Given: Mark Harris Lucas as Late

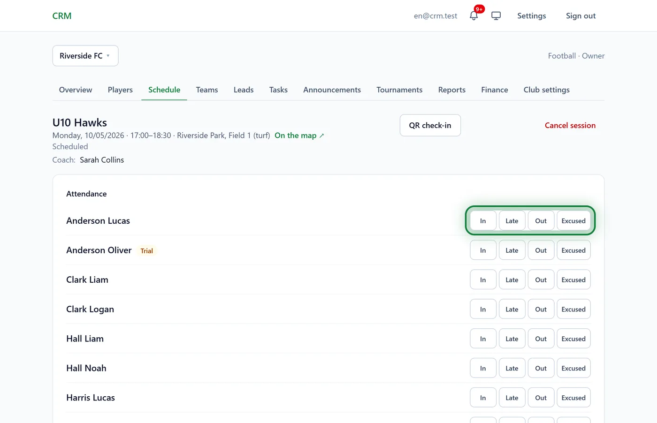Looking at the screenshot, I should click(512, 398).
